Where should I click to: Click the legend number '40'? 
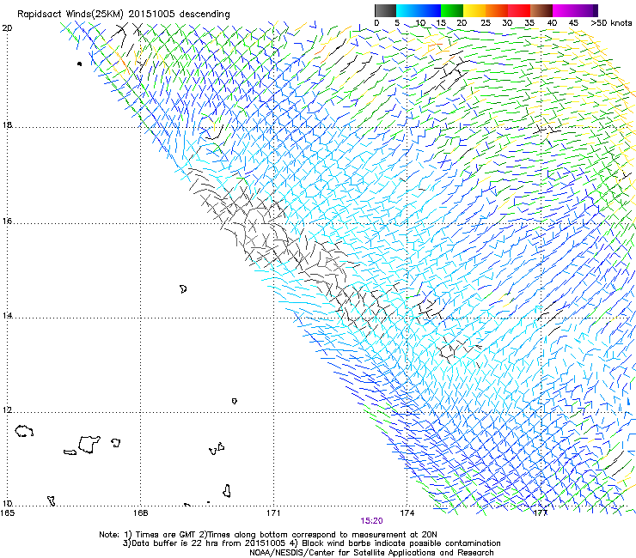(x=552, y=23)
